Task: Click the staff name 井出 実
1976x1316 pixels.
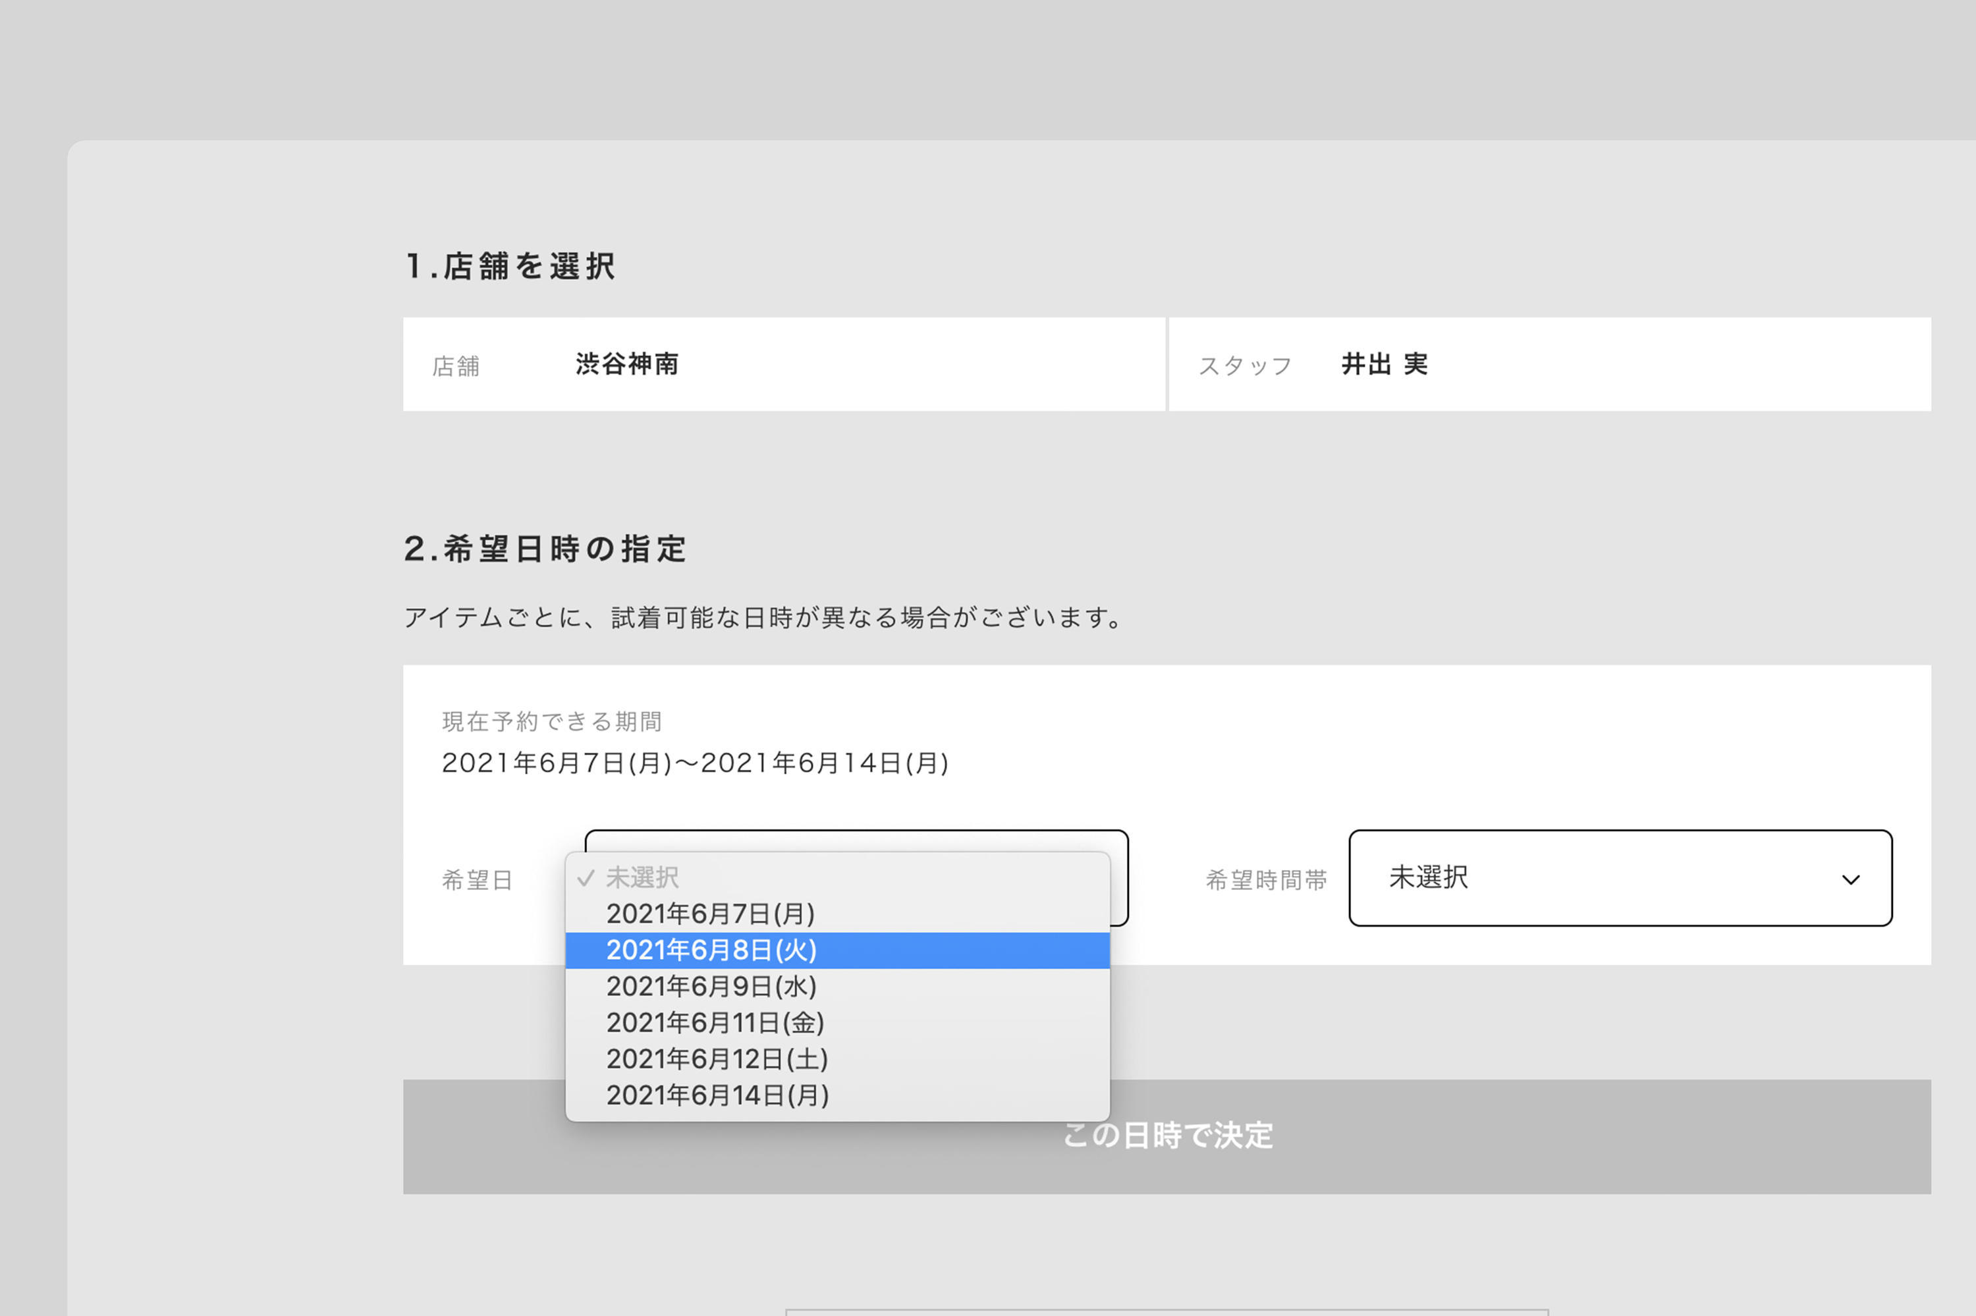Action: pos(1385,364)
